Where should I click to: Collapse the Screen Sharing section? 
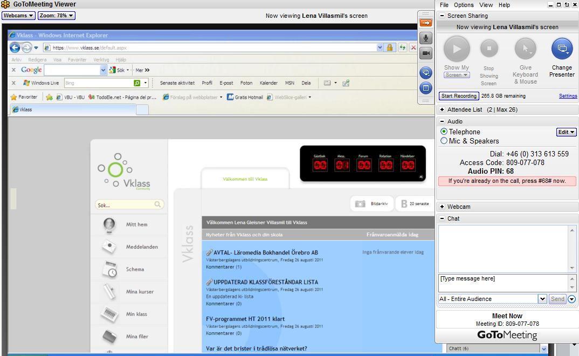(442, 16)
